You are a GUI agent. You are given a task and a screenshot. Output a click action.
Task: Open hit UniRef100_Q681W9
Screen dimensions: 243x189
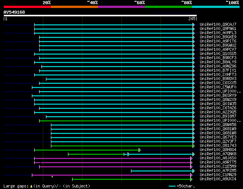[x=218, y=129]
